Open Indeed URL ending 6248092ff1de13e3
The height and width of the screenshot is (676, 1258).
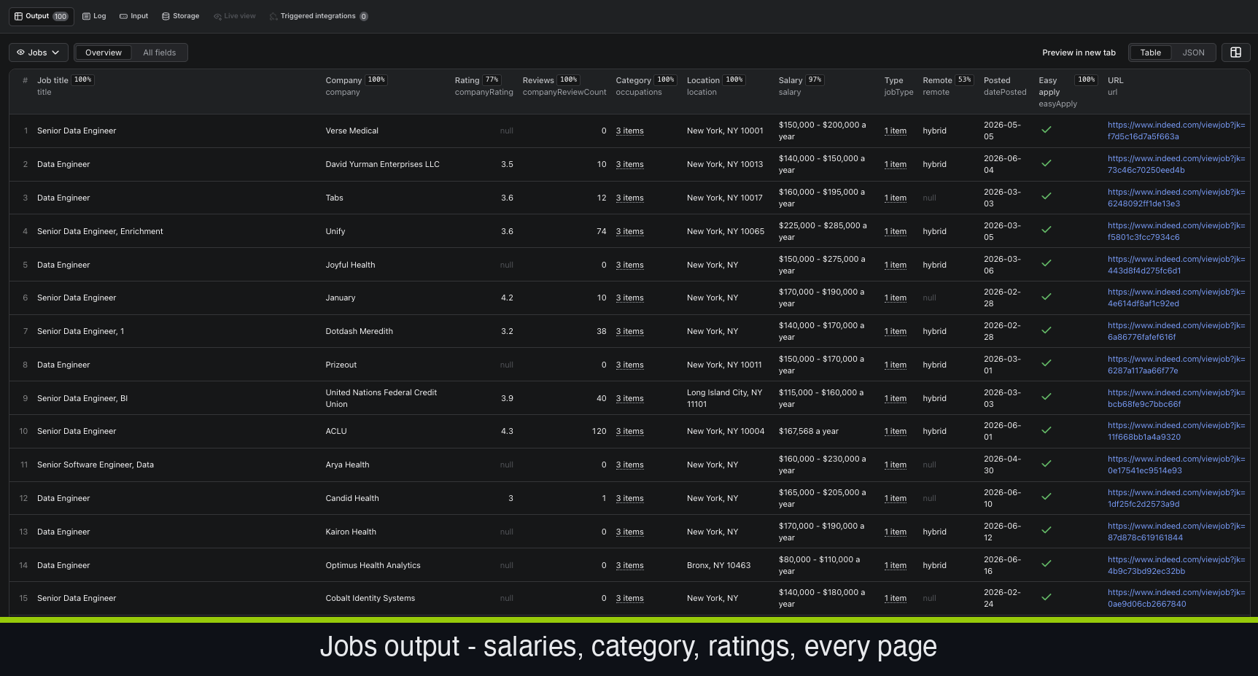[x=1176, y=198]
